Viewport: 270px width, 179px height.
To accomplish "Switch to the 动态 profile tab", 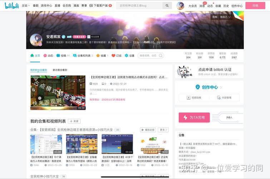I will click(x=48, y=55).
